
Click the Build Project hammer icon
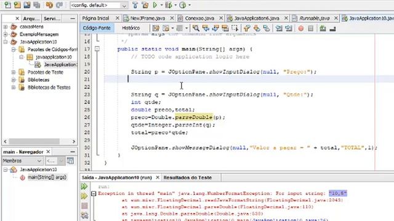tap(135, 5)
